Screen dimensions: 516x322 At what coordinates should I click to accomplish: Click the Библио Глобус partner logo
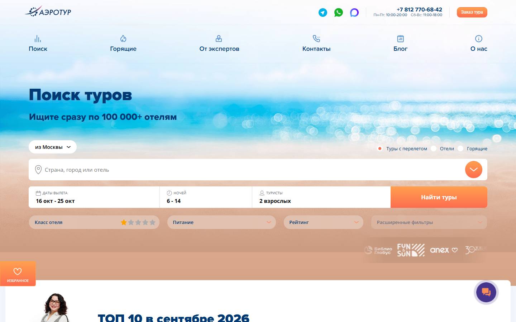[378, 250]
